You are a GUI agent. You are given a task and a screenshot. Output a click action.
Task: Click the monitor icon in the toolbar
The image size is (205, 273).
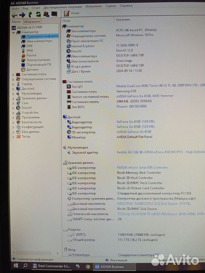[54, 14]
